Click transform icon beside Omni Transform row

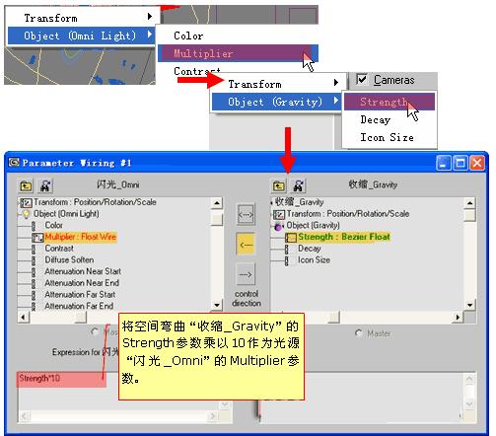pos(27,202)
